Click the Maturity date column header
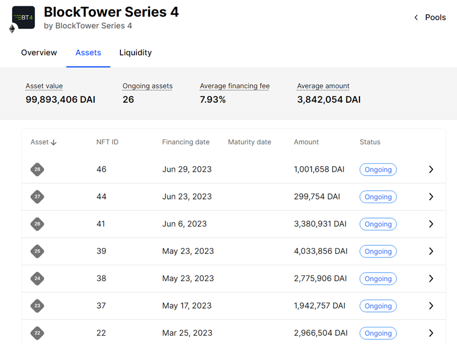 pos(249,142)
